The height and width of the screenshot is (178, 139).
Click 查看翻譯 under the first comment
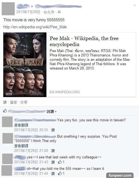pyautogui.click(x=21, y=125)
